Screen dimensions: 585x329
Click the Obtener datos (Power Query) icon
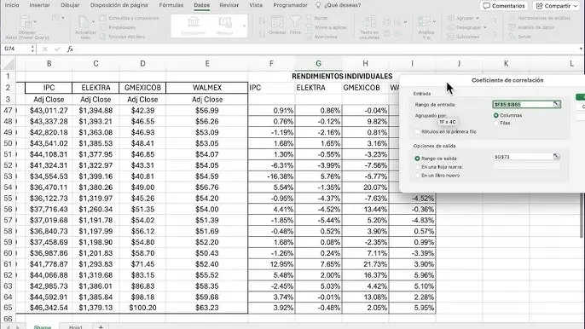pos(25,22)
